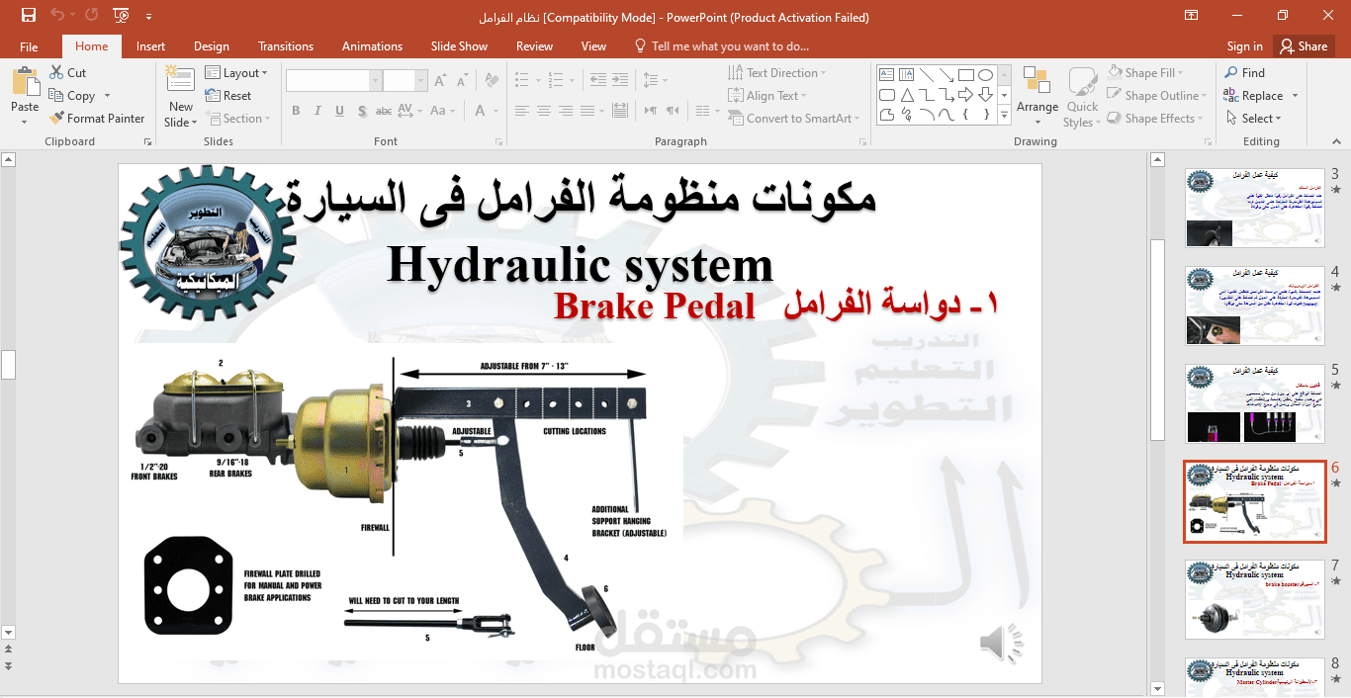This screenshot has height=698, width=1351.
Task: Toggle Bold formatting
Action: pyautogui.click(x=295, y=111)
